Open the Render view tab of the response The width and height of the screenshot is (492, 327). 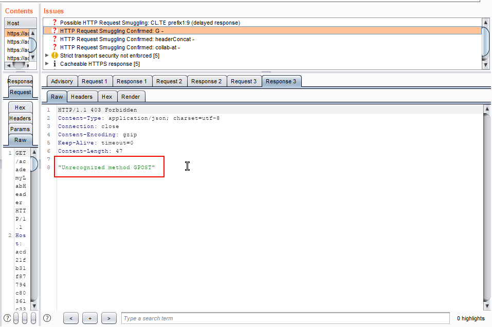pyautogui.click(x=131, y=97)
